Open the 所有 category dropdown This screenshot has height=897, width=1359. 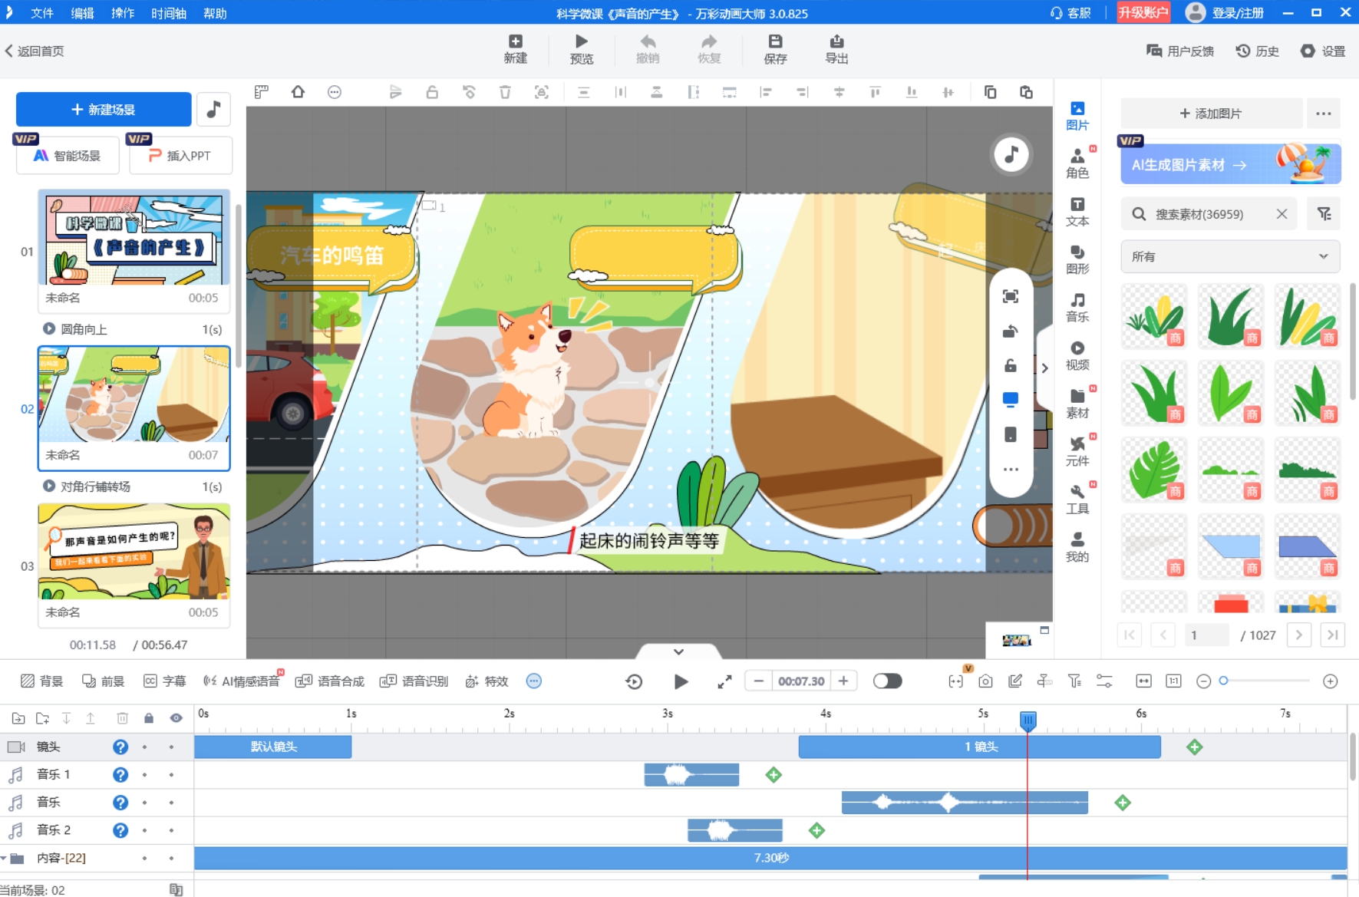click(1229, 256)
